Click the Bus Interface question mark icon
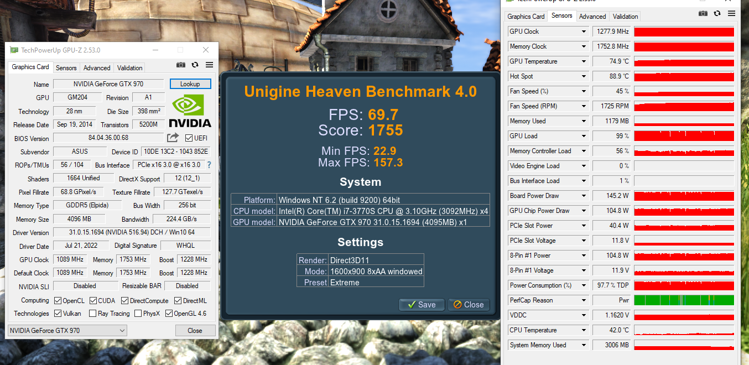749x365 pixels. click(209, 165)
